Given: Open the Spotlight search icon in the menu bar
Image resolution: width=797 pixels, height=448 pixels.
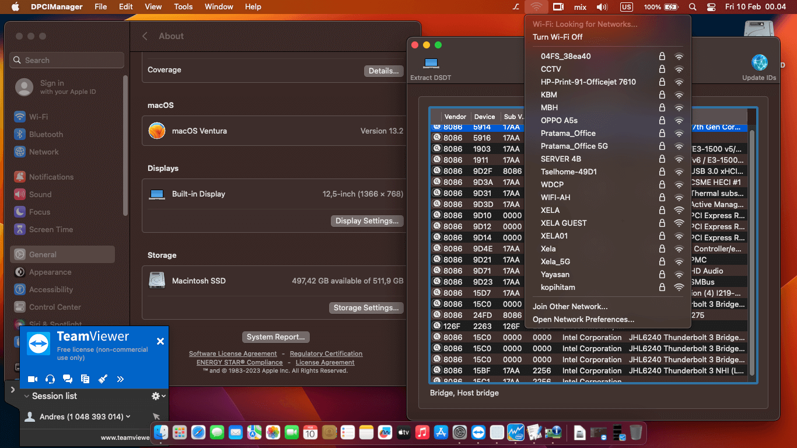Looking at the screenshot, I should (x=693, y=7).
